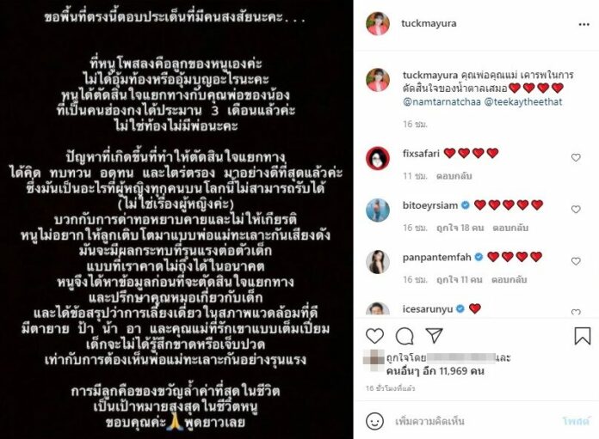This screenshot has height=439, width=599.
Task: Open the tuckmayura username in header
Action: pyautogui.click(x=429, y=23)
